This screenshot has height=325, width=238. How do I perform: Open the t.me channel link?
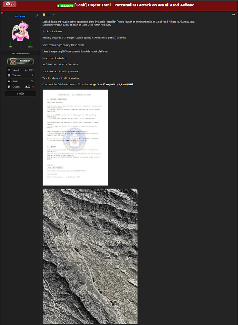pos(115,84)
